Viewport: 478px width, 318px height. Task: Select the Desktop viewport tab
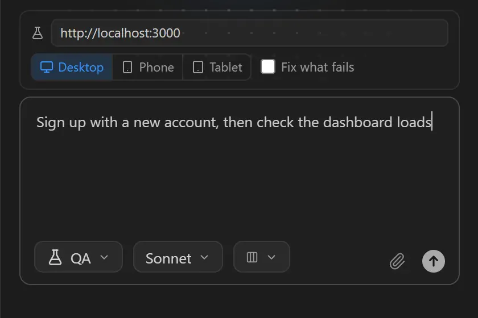tap(72, 67)
